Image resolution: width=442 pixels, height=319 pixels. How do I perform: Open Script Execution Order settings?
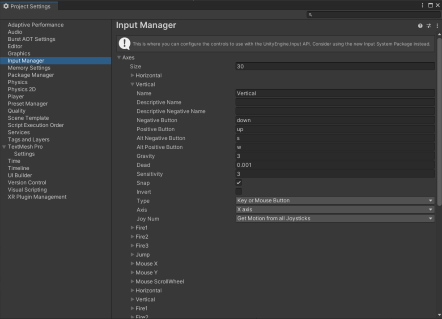click(x=35, y=125)
